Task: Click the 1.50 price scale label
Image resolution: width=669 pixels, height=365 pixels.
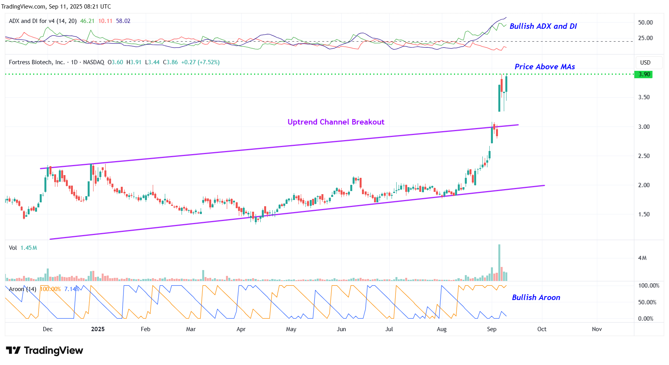Action: [644, 214]
